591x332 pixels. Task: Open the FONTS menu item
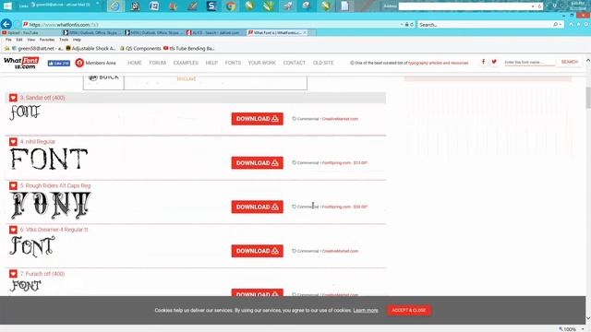(x=233, y=63)
